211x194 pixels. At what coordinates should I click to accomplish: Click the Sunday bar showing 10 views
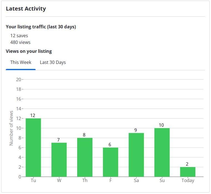point(162,152)
